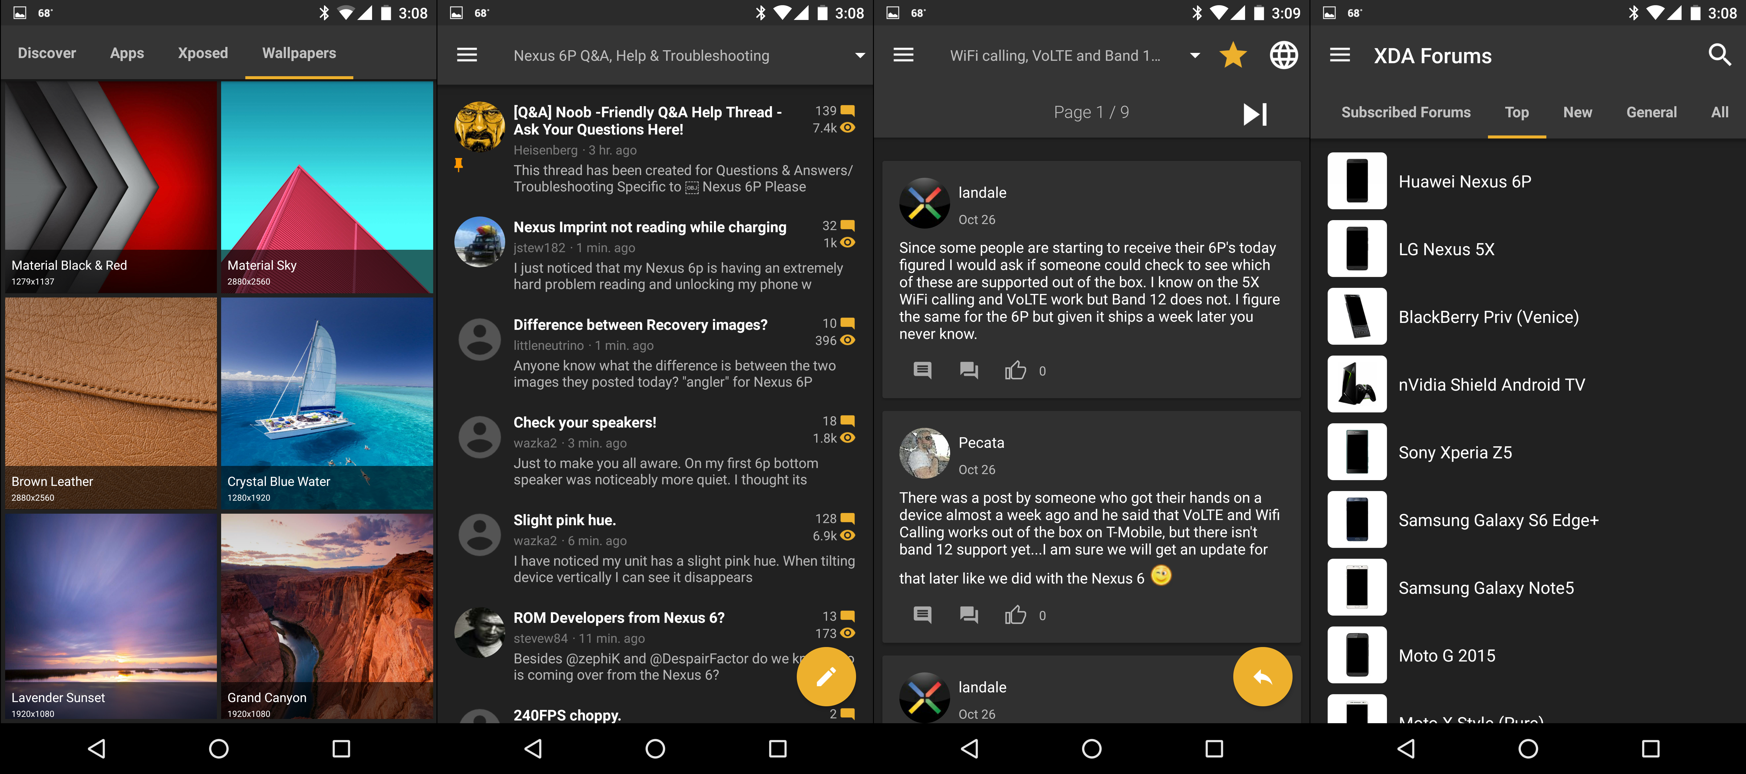Switch to the New forums tab
Viewport: 1746px width, 774px height.
click(1577, 112)
